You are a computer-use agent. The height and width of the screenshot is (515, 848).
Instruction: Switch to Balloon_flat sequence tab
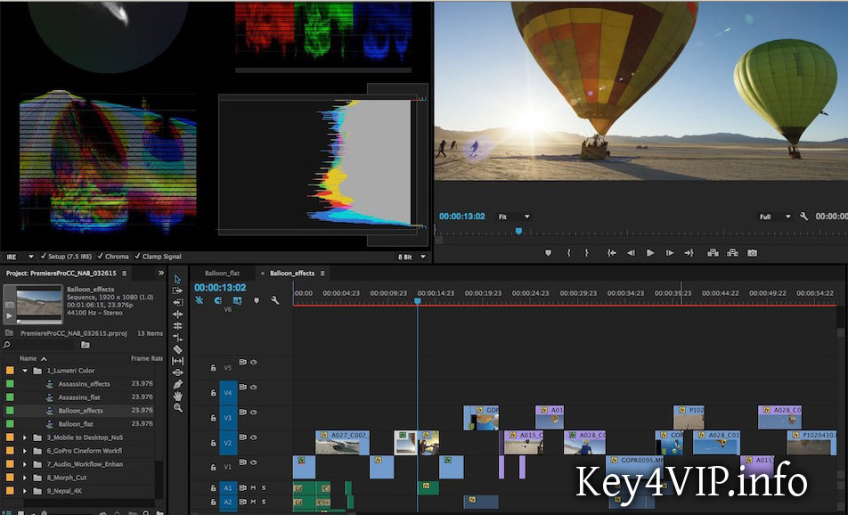[223, 274]
